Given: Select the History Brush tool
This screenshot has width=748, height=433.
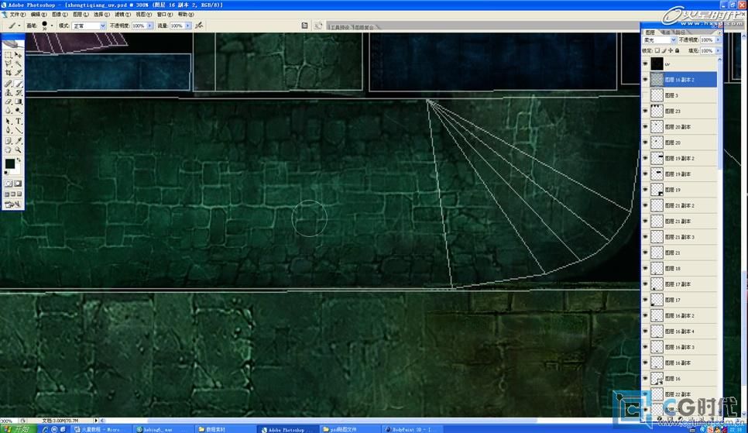Looking at the screenshot, I should 18,93.
